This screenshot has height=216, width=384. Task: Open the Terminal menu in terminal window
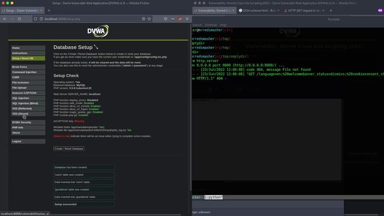click(x=211, y=25)
